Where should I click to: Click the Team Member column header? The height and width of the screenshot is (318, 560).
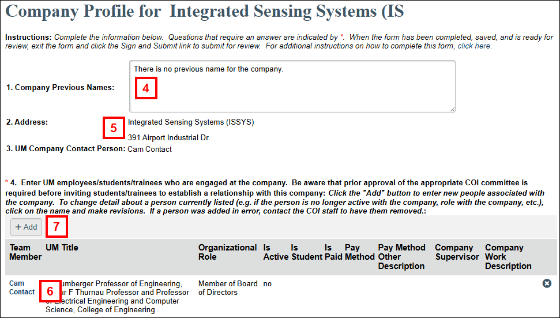coord(25,252)
